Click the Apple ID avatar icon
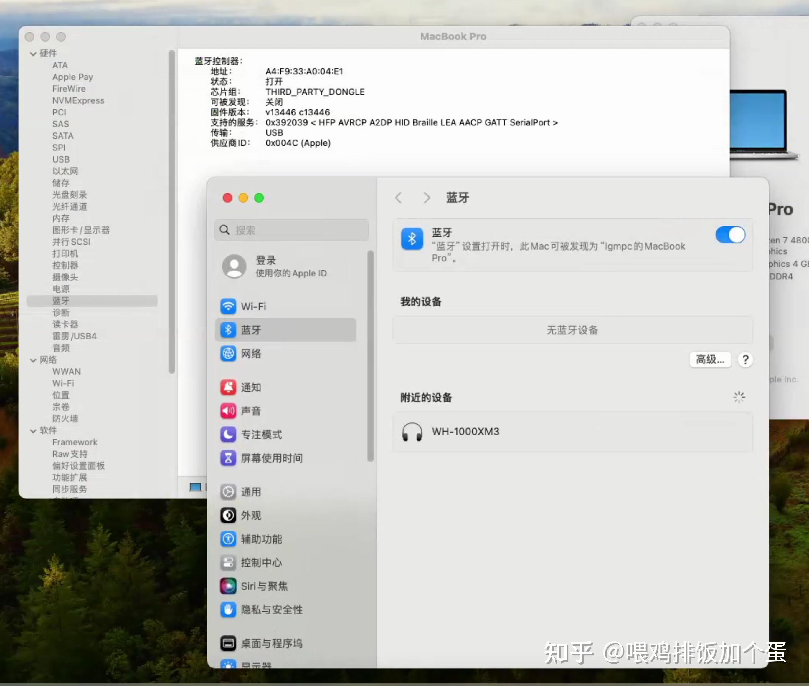 234,266
